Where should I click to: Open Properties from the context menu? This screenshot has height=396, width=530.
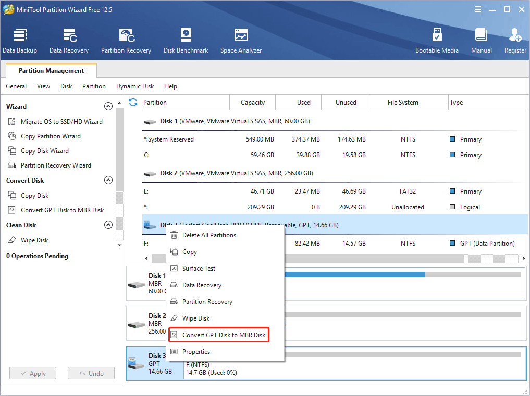[x=225, y=351]
